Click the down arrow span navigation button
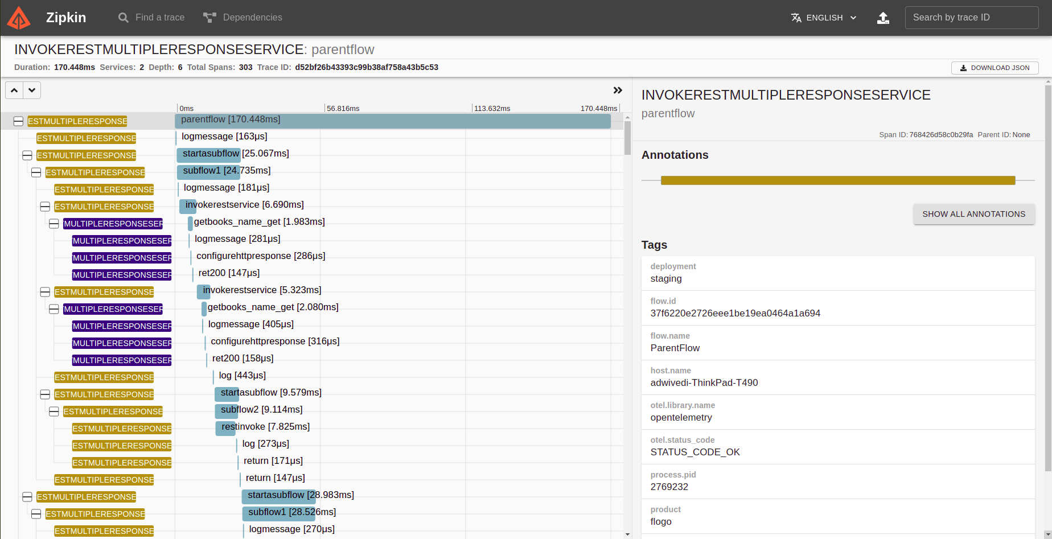This screenshot has height=539, width=1052. click(32, 90)
